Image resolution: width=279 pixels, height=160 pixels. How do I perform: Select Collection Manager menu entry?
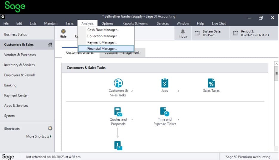(106, 36)
